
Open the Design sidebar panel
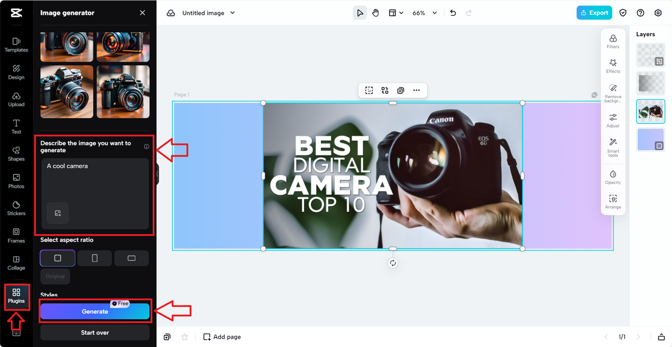(x=16, y=72)
